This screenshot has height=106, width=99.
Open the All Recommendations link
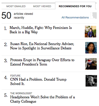point(75,17)
